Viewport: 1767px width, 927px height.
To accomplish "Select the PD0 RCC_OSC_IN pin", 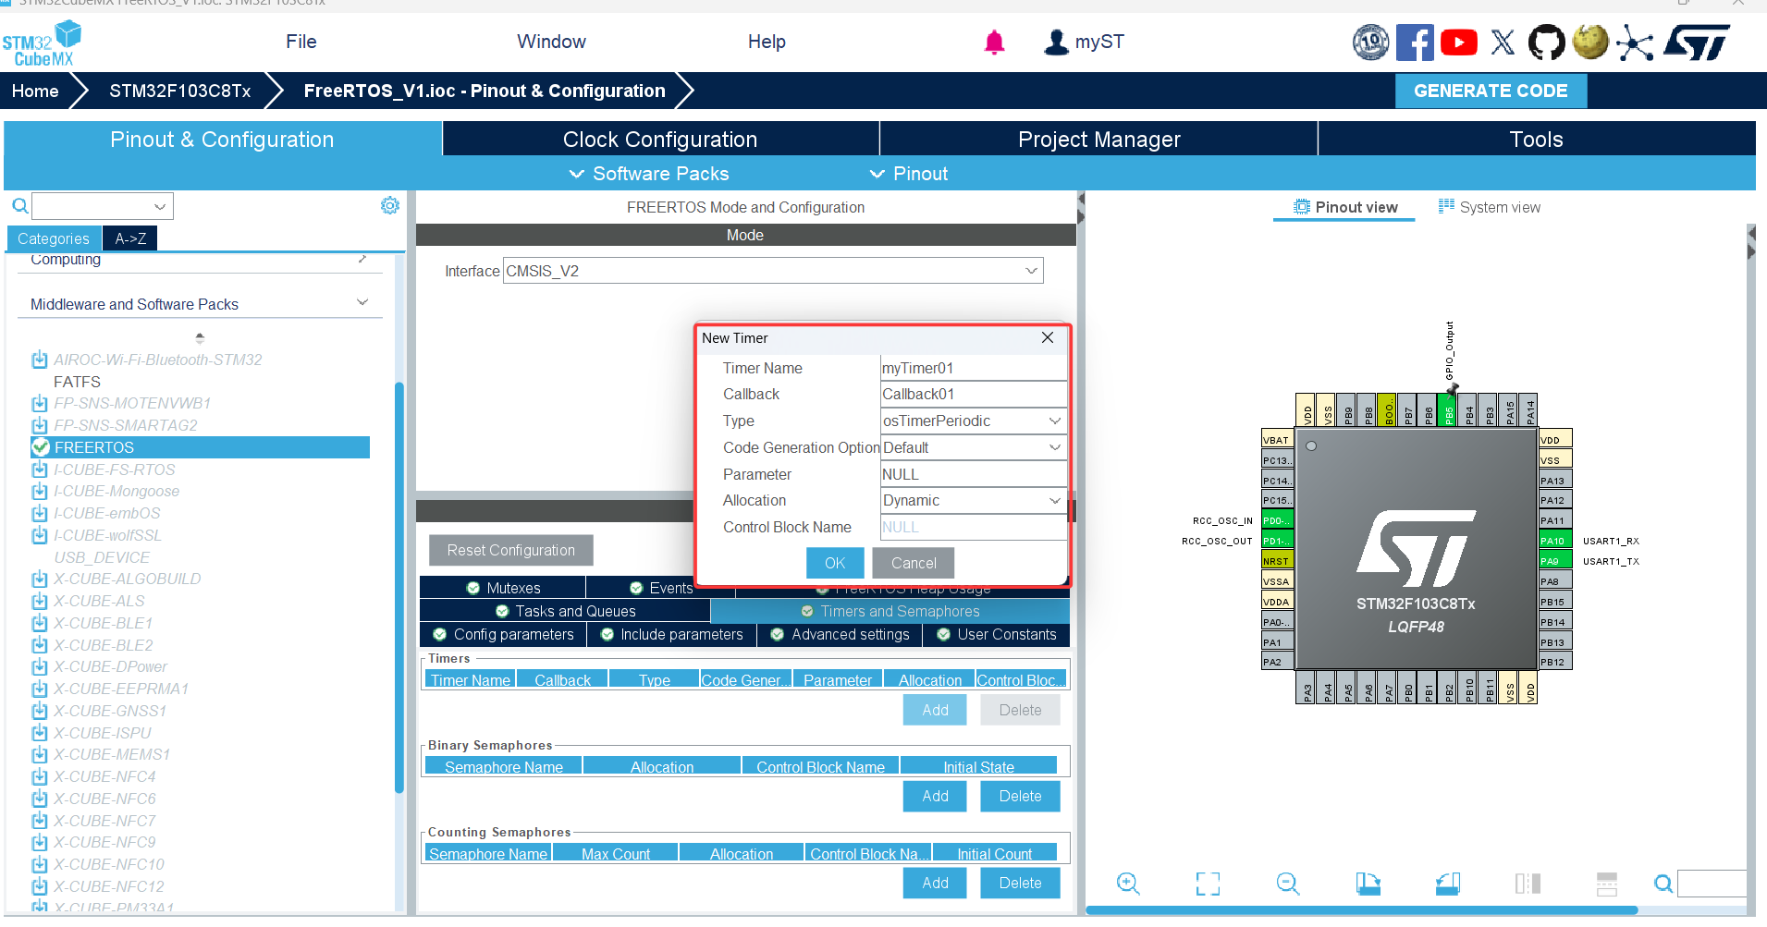I will 1278,520.
